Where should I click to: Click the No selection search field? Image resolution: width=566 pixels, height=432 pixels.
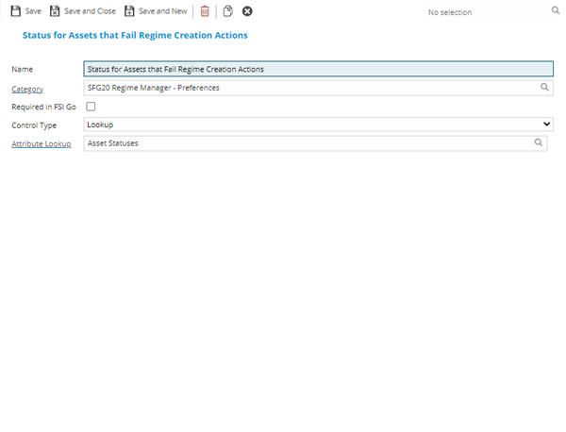(481, 12)
